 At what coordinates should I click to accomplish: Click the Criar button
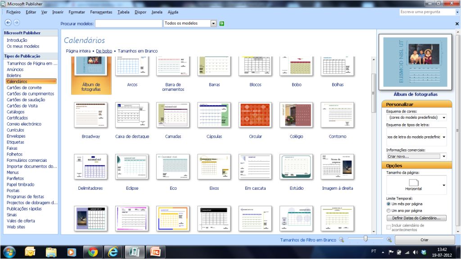coord(424,240)
